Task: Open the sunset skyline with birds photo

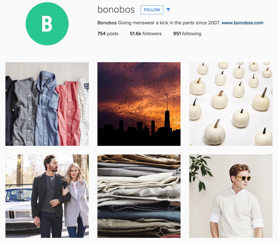Action: (139, 104)
